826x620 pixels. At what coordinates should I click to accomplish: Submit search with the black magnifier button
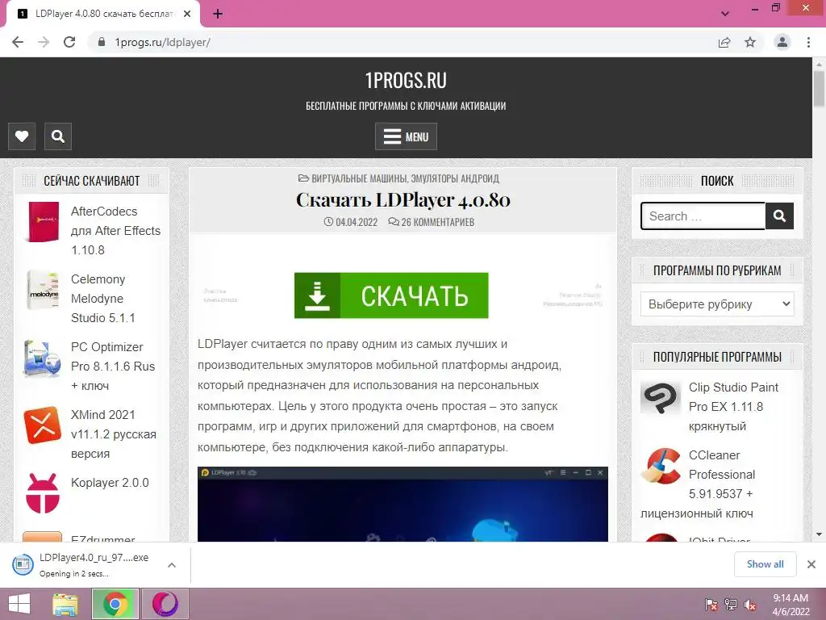[x=780, y=216]
